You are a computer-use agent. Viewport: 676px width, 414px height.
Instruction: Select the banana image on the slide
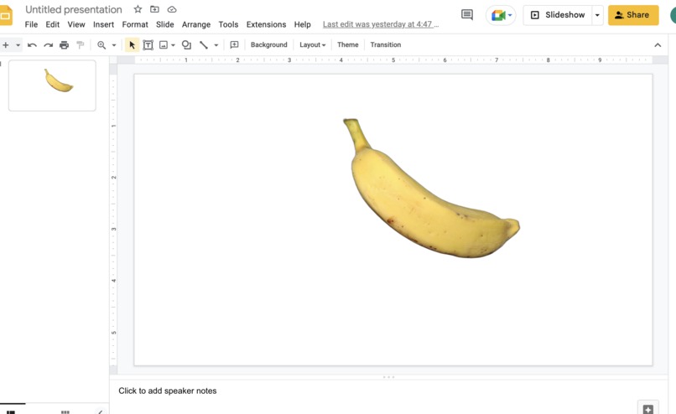431,189
